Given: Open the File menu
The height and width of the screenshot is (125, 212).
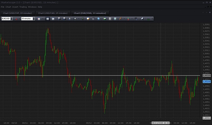Looking at the screenshot, I should tap(3, 7).
